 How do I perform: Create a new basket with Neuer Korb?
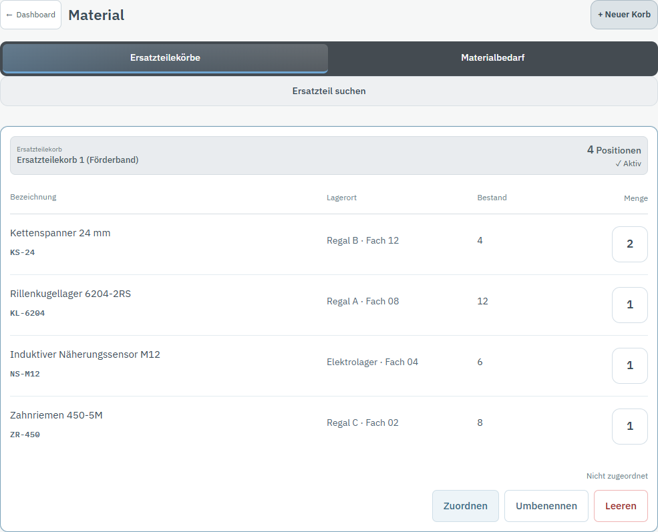624,15
